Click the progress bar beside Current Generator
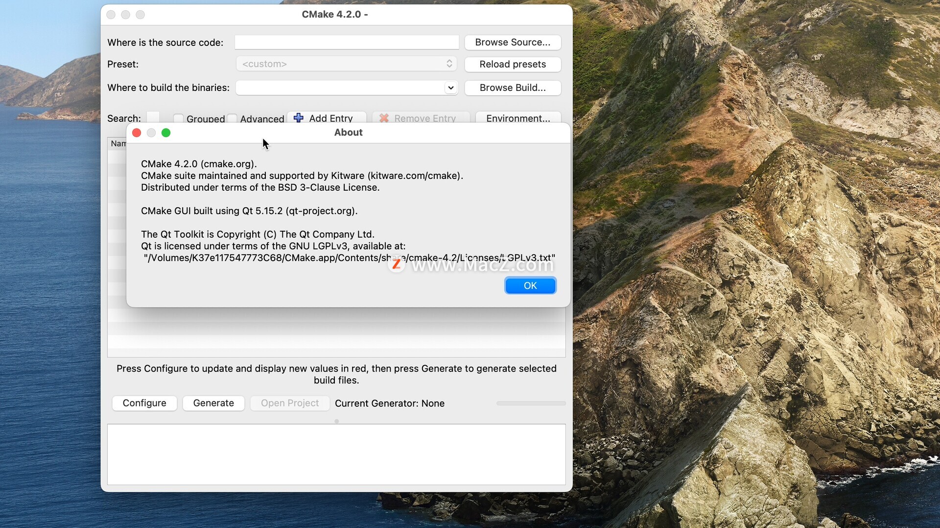The width and height of the screenshot is (940, 528). pos(531,403)
